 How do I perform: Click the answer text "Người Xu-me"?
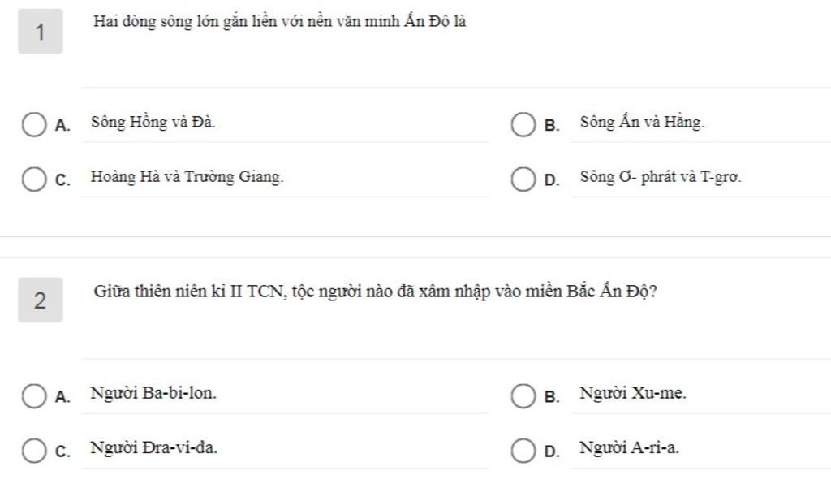tap(632, 394)
